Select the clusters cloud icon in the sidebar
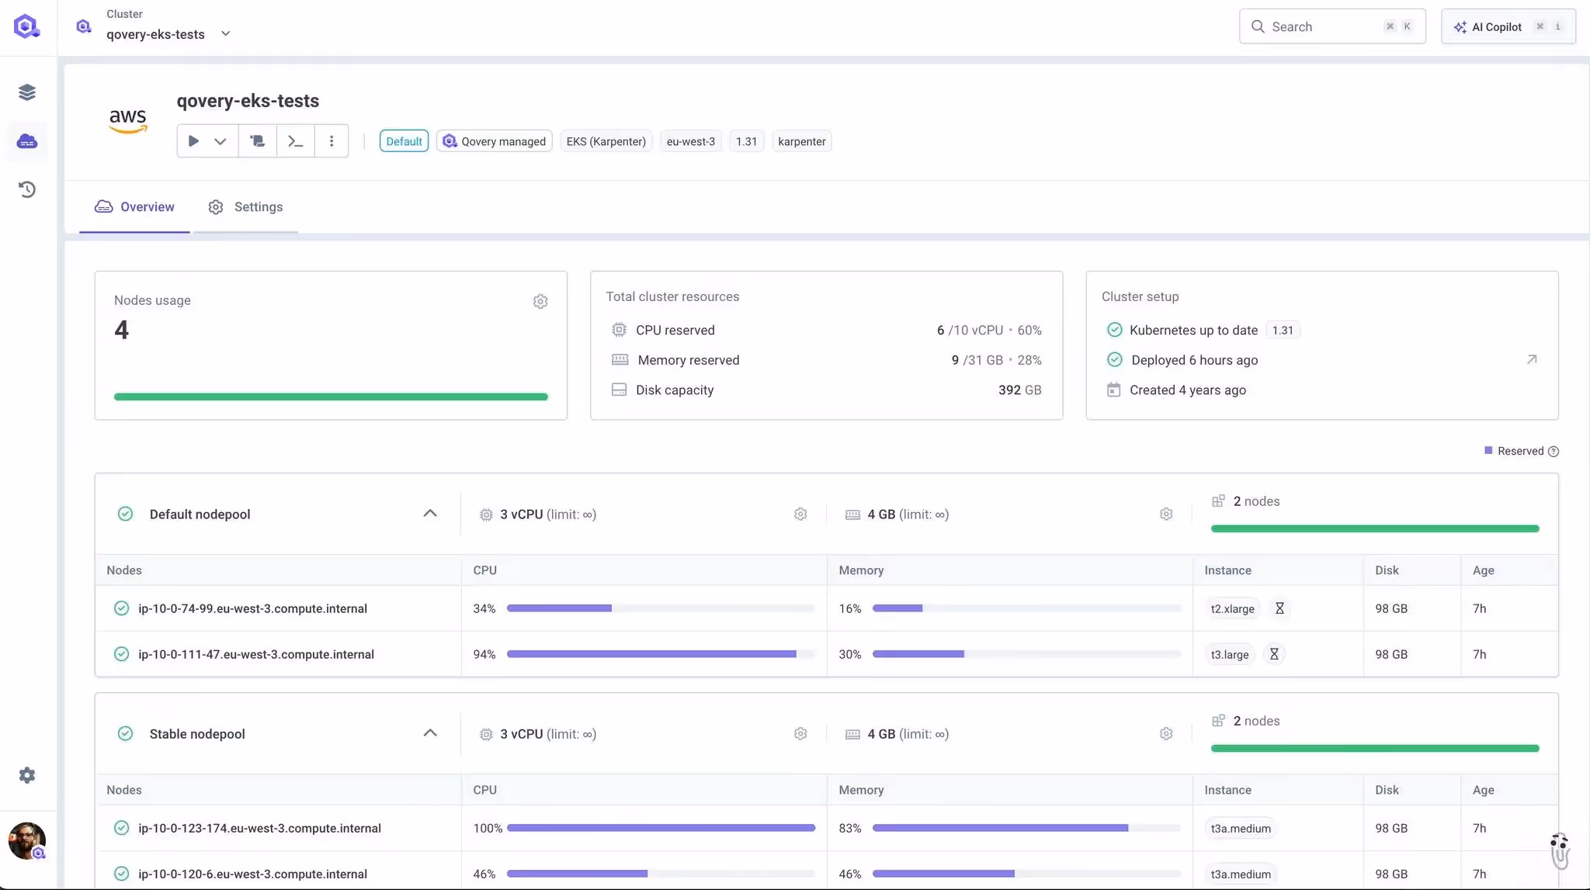 click(x=28, y=140)
